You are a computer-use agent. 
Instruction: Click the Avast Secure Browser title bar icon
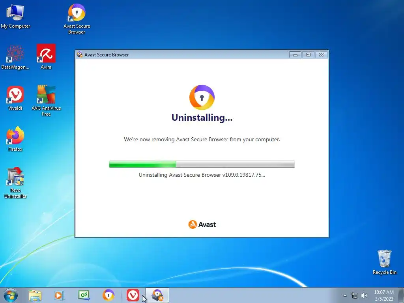click(80, 54)
